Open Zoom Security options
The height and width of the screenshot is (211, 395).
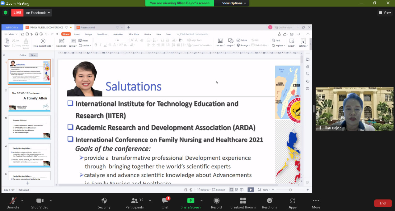coord(104,203)
